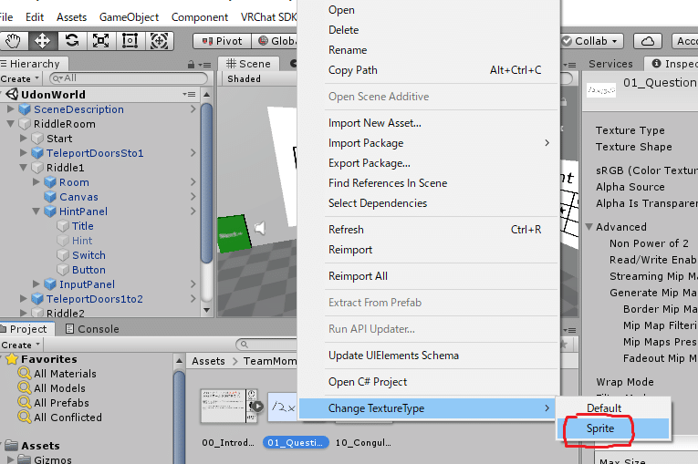Expand TeleportDoorsSto1 in the hierarchy
The height and width of the screenshot is (464, 698).
[24, 153]
